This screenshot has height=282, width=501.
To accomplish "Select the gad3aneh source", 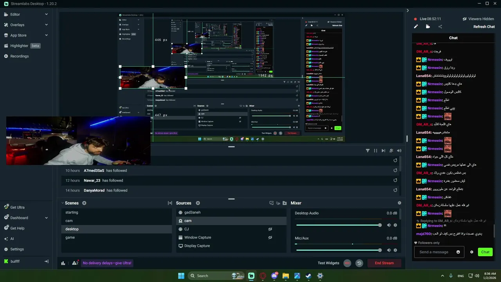I will pos(231,212).
